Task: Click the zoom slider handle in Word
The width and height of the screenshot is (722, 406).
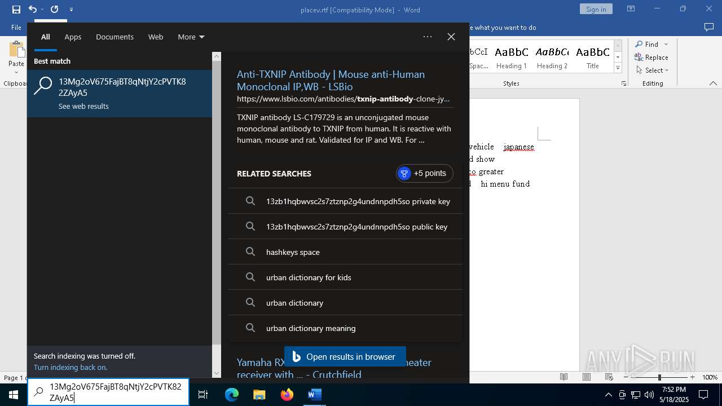Action: pos(659,377)
